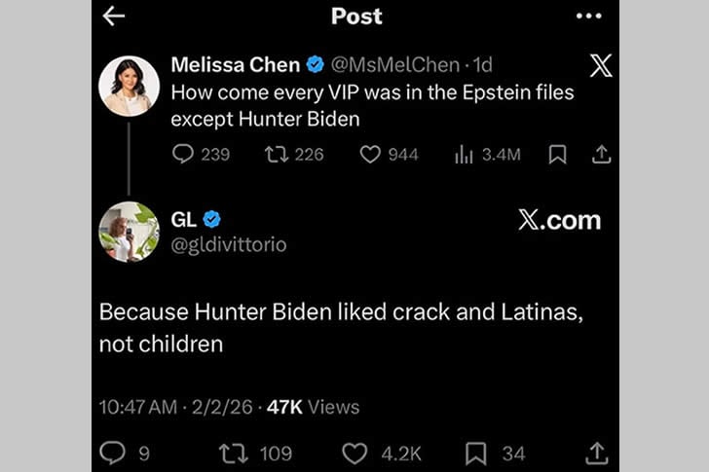Like Melissa Chen's post with 944 likes

click(370, 154)
